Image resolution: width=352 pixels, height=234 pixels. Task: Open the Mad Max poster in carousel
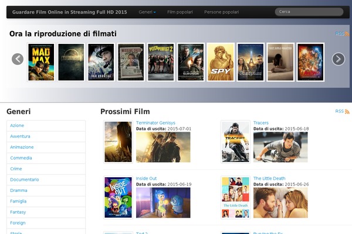(x=41, y=62)
